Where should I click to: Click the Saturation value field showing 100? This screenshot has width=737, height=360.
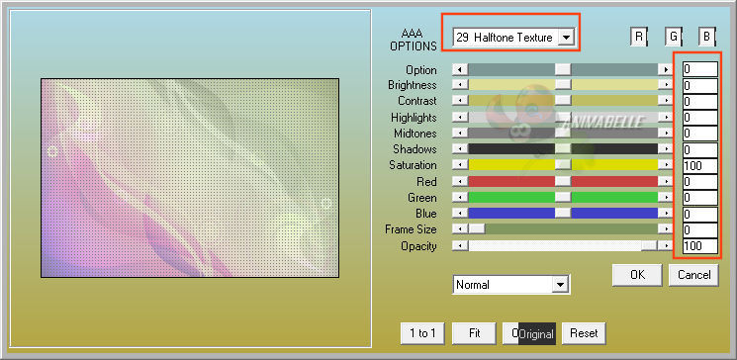699,165
